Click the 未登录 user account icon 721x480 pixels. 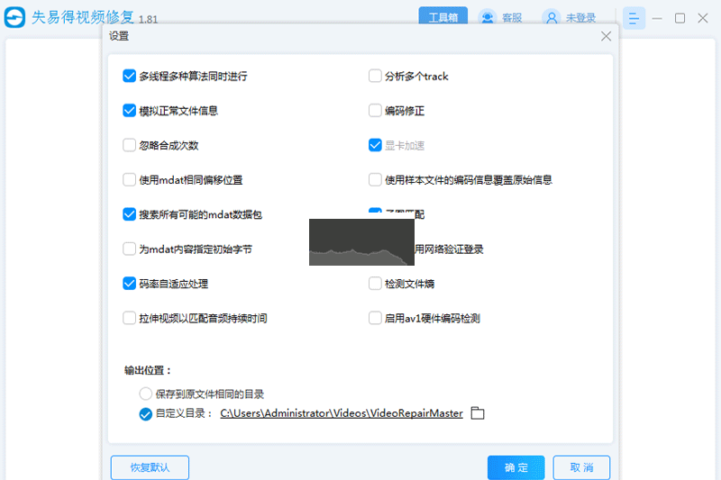tap(551, 18)
